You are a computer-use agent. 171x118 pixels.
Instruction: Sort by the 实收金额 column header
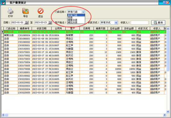click(x=129, y=29)
